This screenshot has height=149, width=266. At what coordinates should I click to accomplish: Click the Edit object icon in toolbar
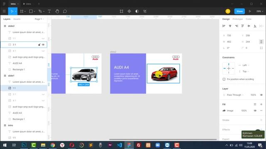(x=121, y=11)
